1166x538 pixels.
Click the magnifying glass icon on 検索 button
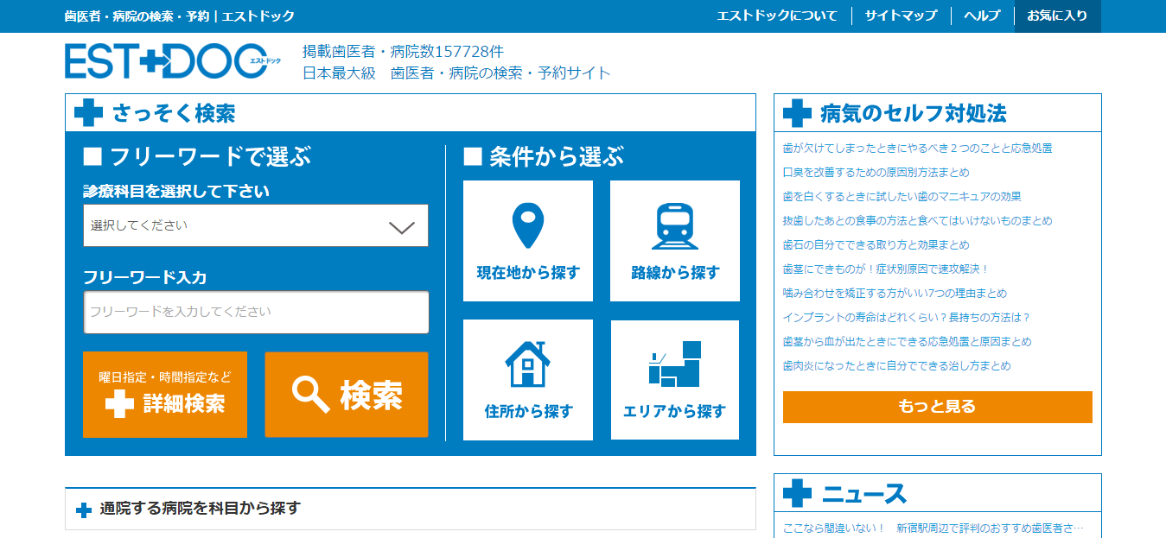310,395
